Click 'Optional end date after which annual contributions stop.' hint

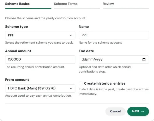tap(105, 69)
